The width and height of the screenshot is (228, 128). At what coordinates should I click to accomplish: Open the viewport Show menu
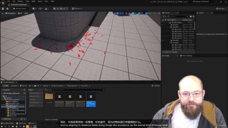[26, 14]
